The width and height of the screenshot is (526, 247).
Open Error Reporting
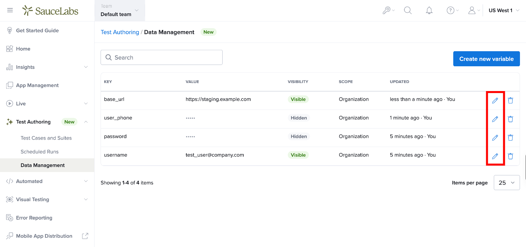[x=34, y=218]
